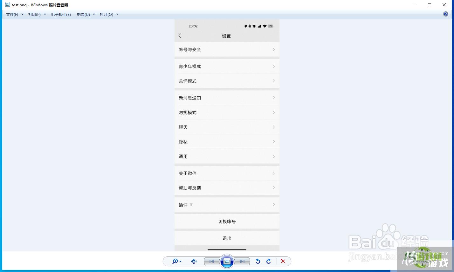Tap the back arrow in settings header
The image size is (454, 272).
pyautogui.click(x=180, y=36)
